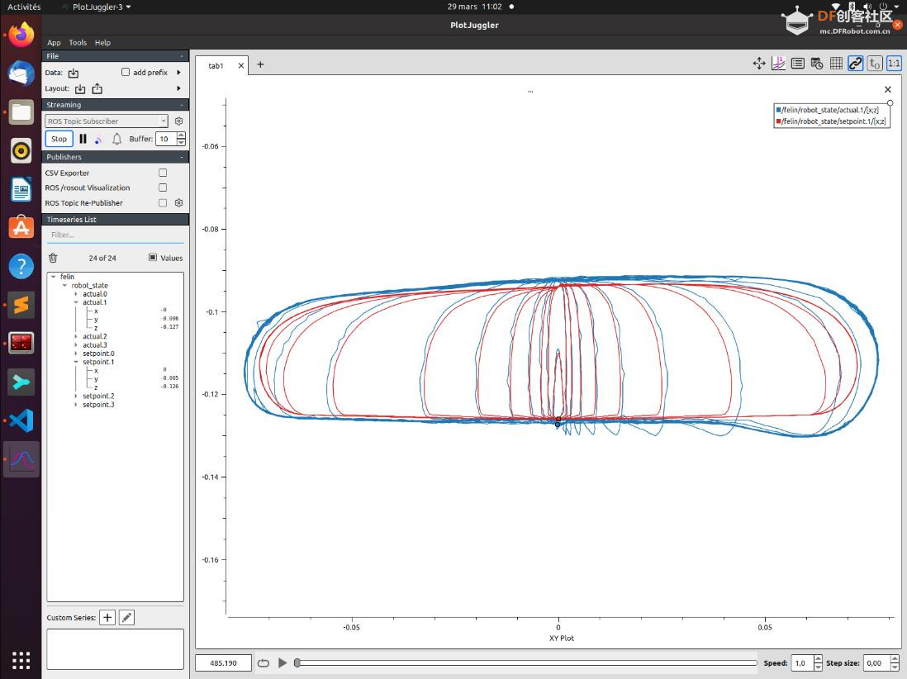Screen dimensions: 907x679
Task: Collapse the robot_state tree node
Action: 64,285
